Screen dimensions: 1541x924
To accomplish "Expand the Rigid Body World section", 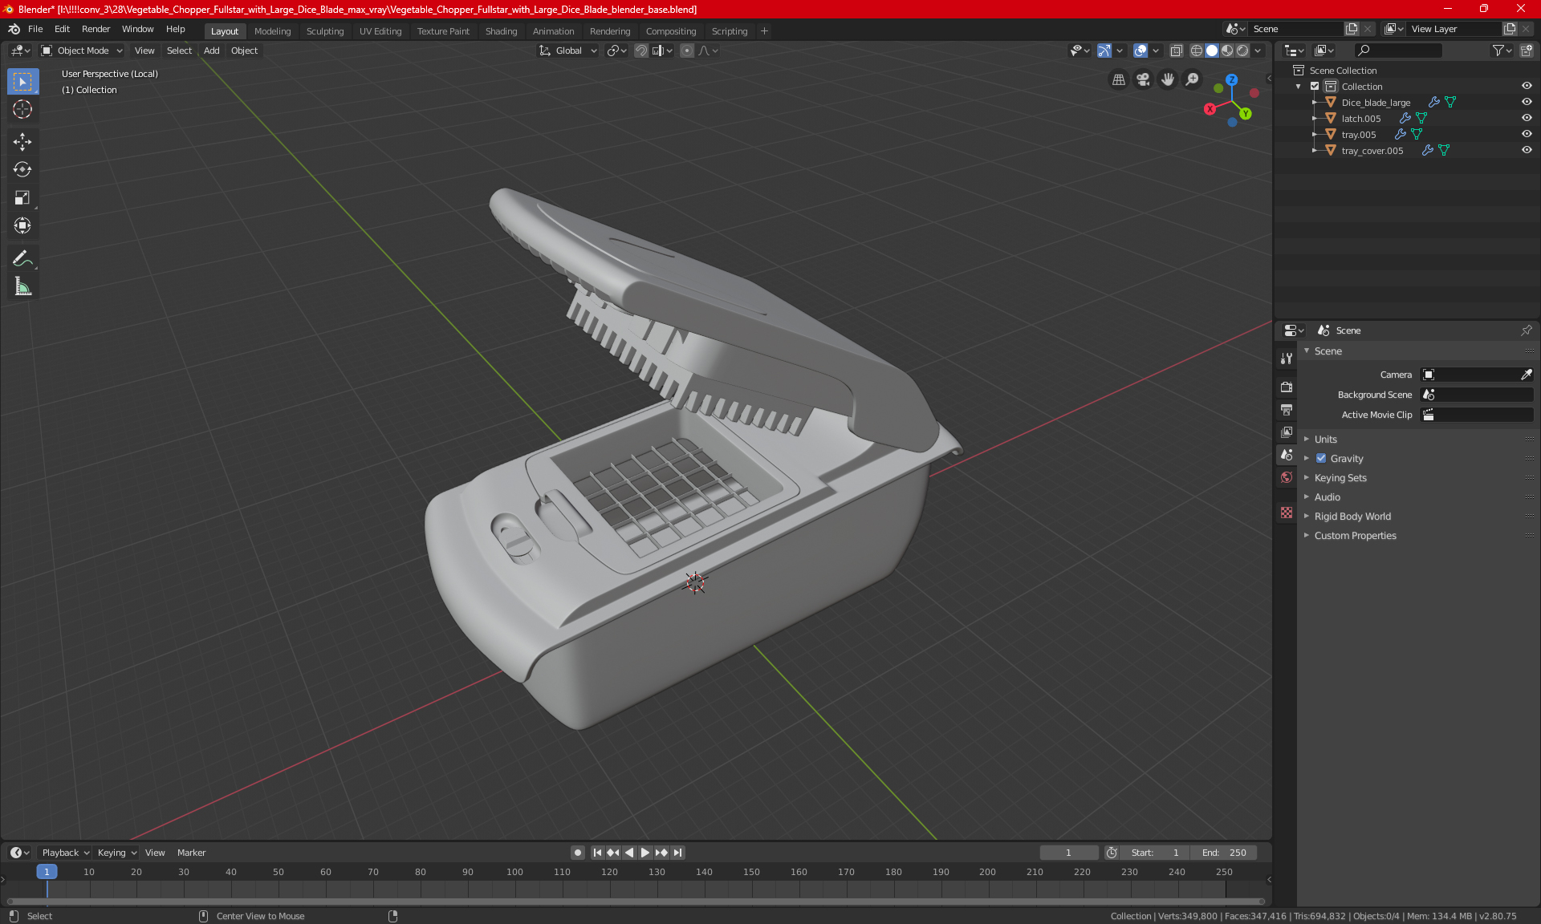I will 1352,517.
